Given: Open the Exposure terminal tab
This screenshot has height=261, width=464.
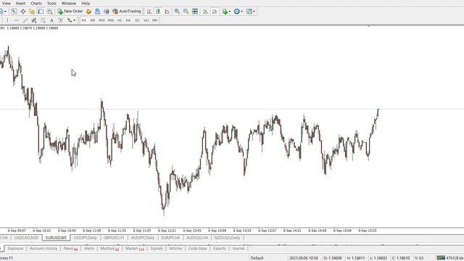Looking at the screenshot, I should (x=15, y=249).
